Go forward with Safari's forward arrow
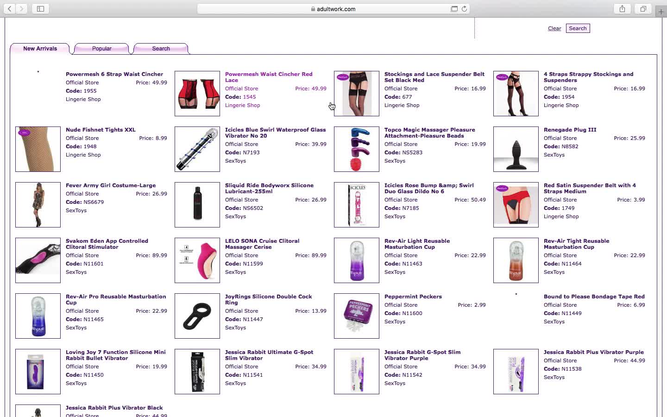667x417 pixels. (x=21, y=9)
